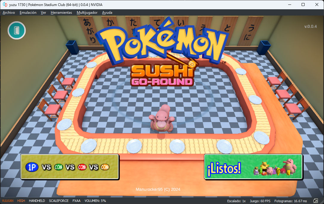Image resolution: width=324 pixels, height=204 pixels.
Task: Click the VOLUMEN: 5% volume control
Action: pyautogui.click(x=95, y=201)
